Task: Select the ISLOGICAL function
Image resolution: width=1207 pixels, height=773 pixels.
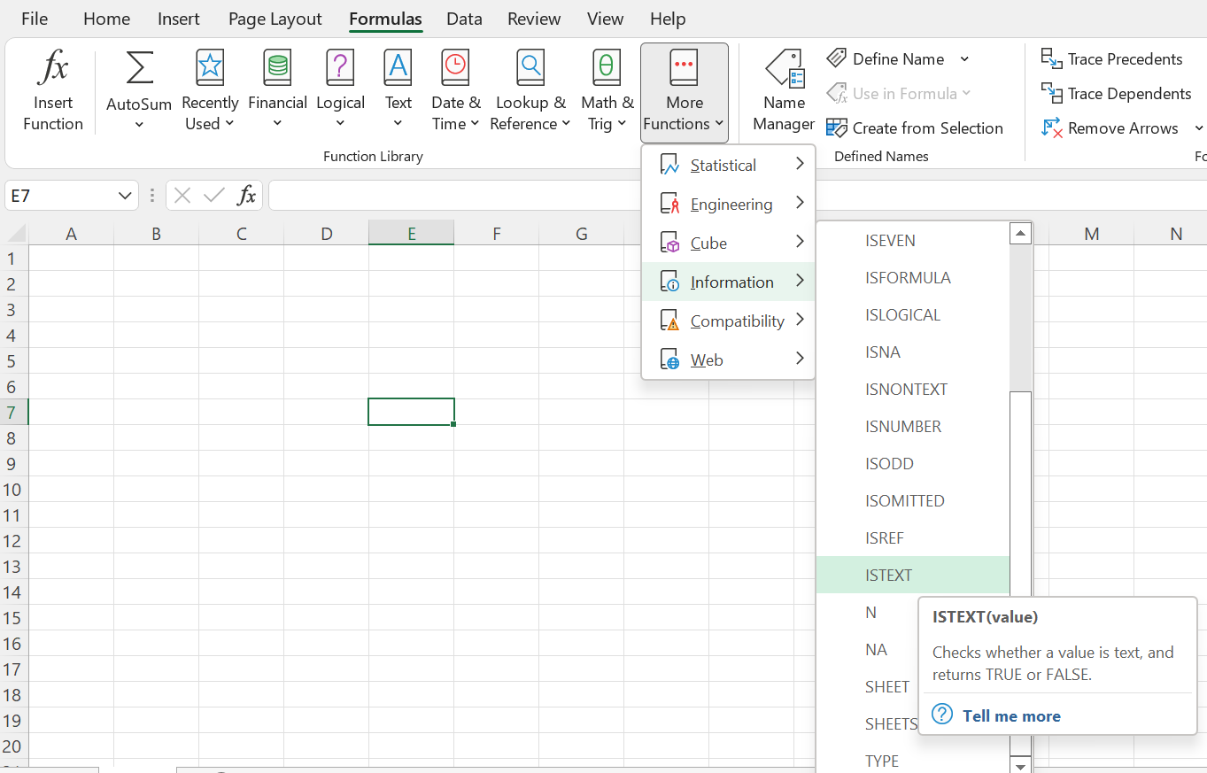Action: point(913,315)
